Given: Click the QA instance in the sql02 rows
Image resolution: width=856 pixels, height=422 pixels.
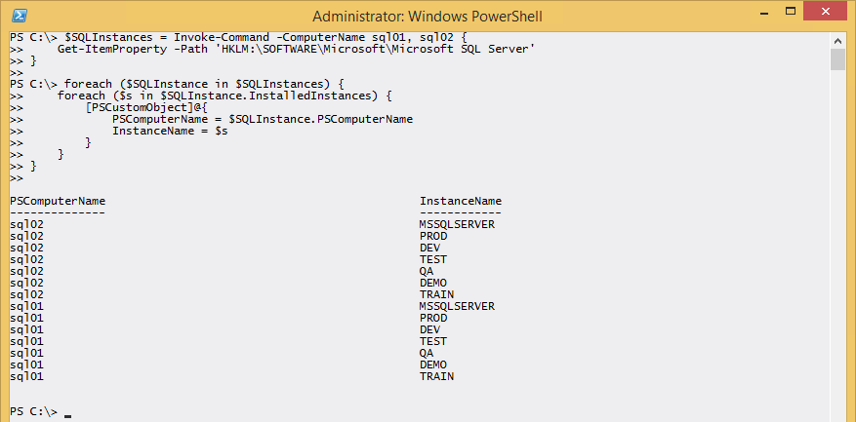Looking at the screenshot, I should pos(427,271).
